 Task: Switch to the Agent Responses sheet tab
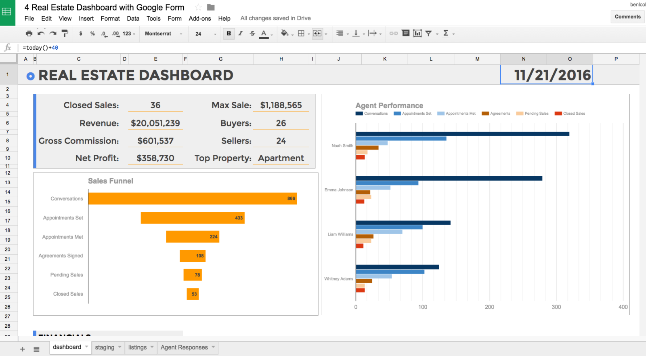184,348
